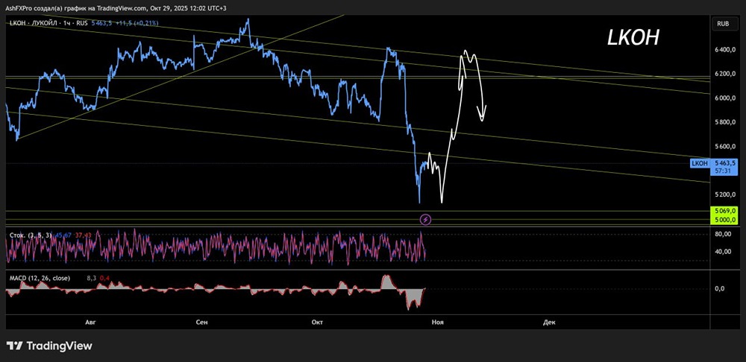Viewport: 746px width, 362px height.
Task: Open the Стох. (3, 5, 3) indicator legend
Action: (31, 235)
